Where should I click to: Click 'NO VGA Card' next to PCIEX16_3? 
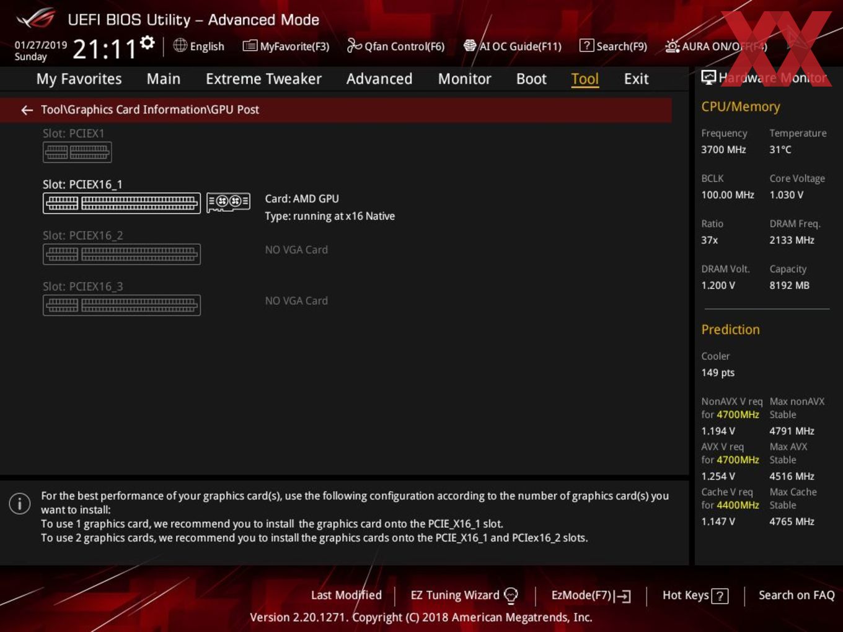(x=296, y=301)
